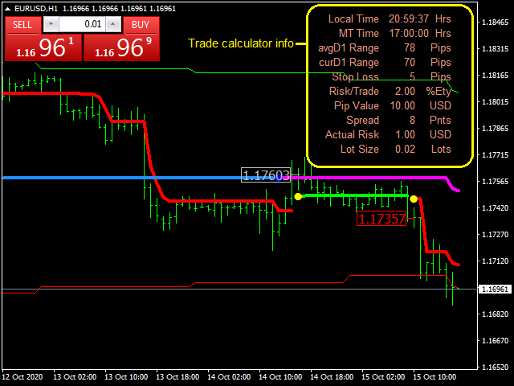Click the avgD1 Range value 78
This screenshot has height=386, width=514.
[410, 48]
